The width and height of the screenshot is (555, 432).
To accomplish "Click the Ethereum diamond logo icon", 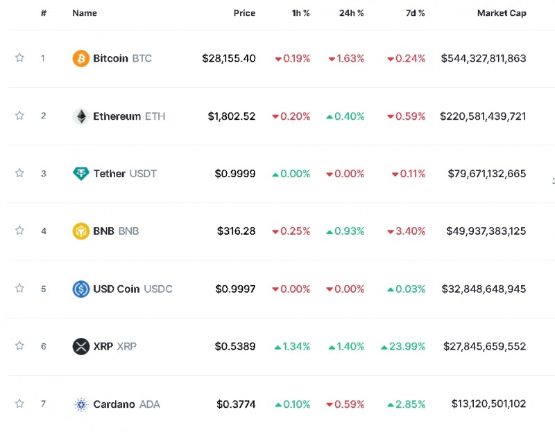I will [81, 116].
